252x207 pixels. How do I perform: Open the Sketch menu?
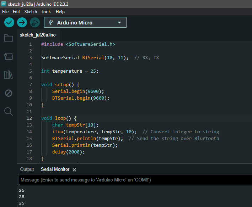point(31,12)
